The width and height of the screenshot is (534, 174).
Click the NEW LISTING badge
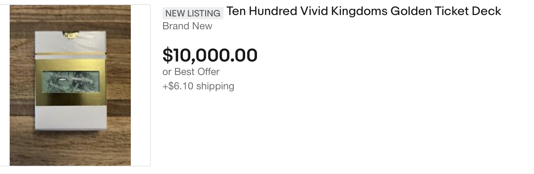193,13
